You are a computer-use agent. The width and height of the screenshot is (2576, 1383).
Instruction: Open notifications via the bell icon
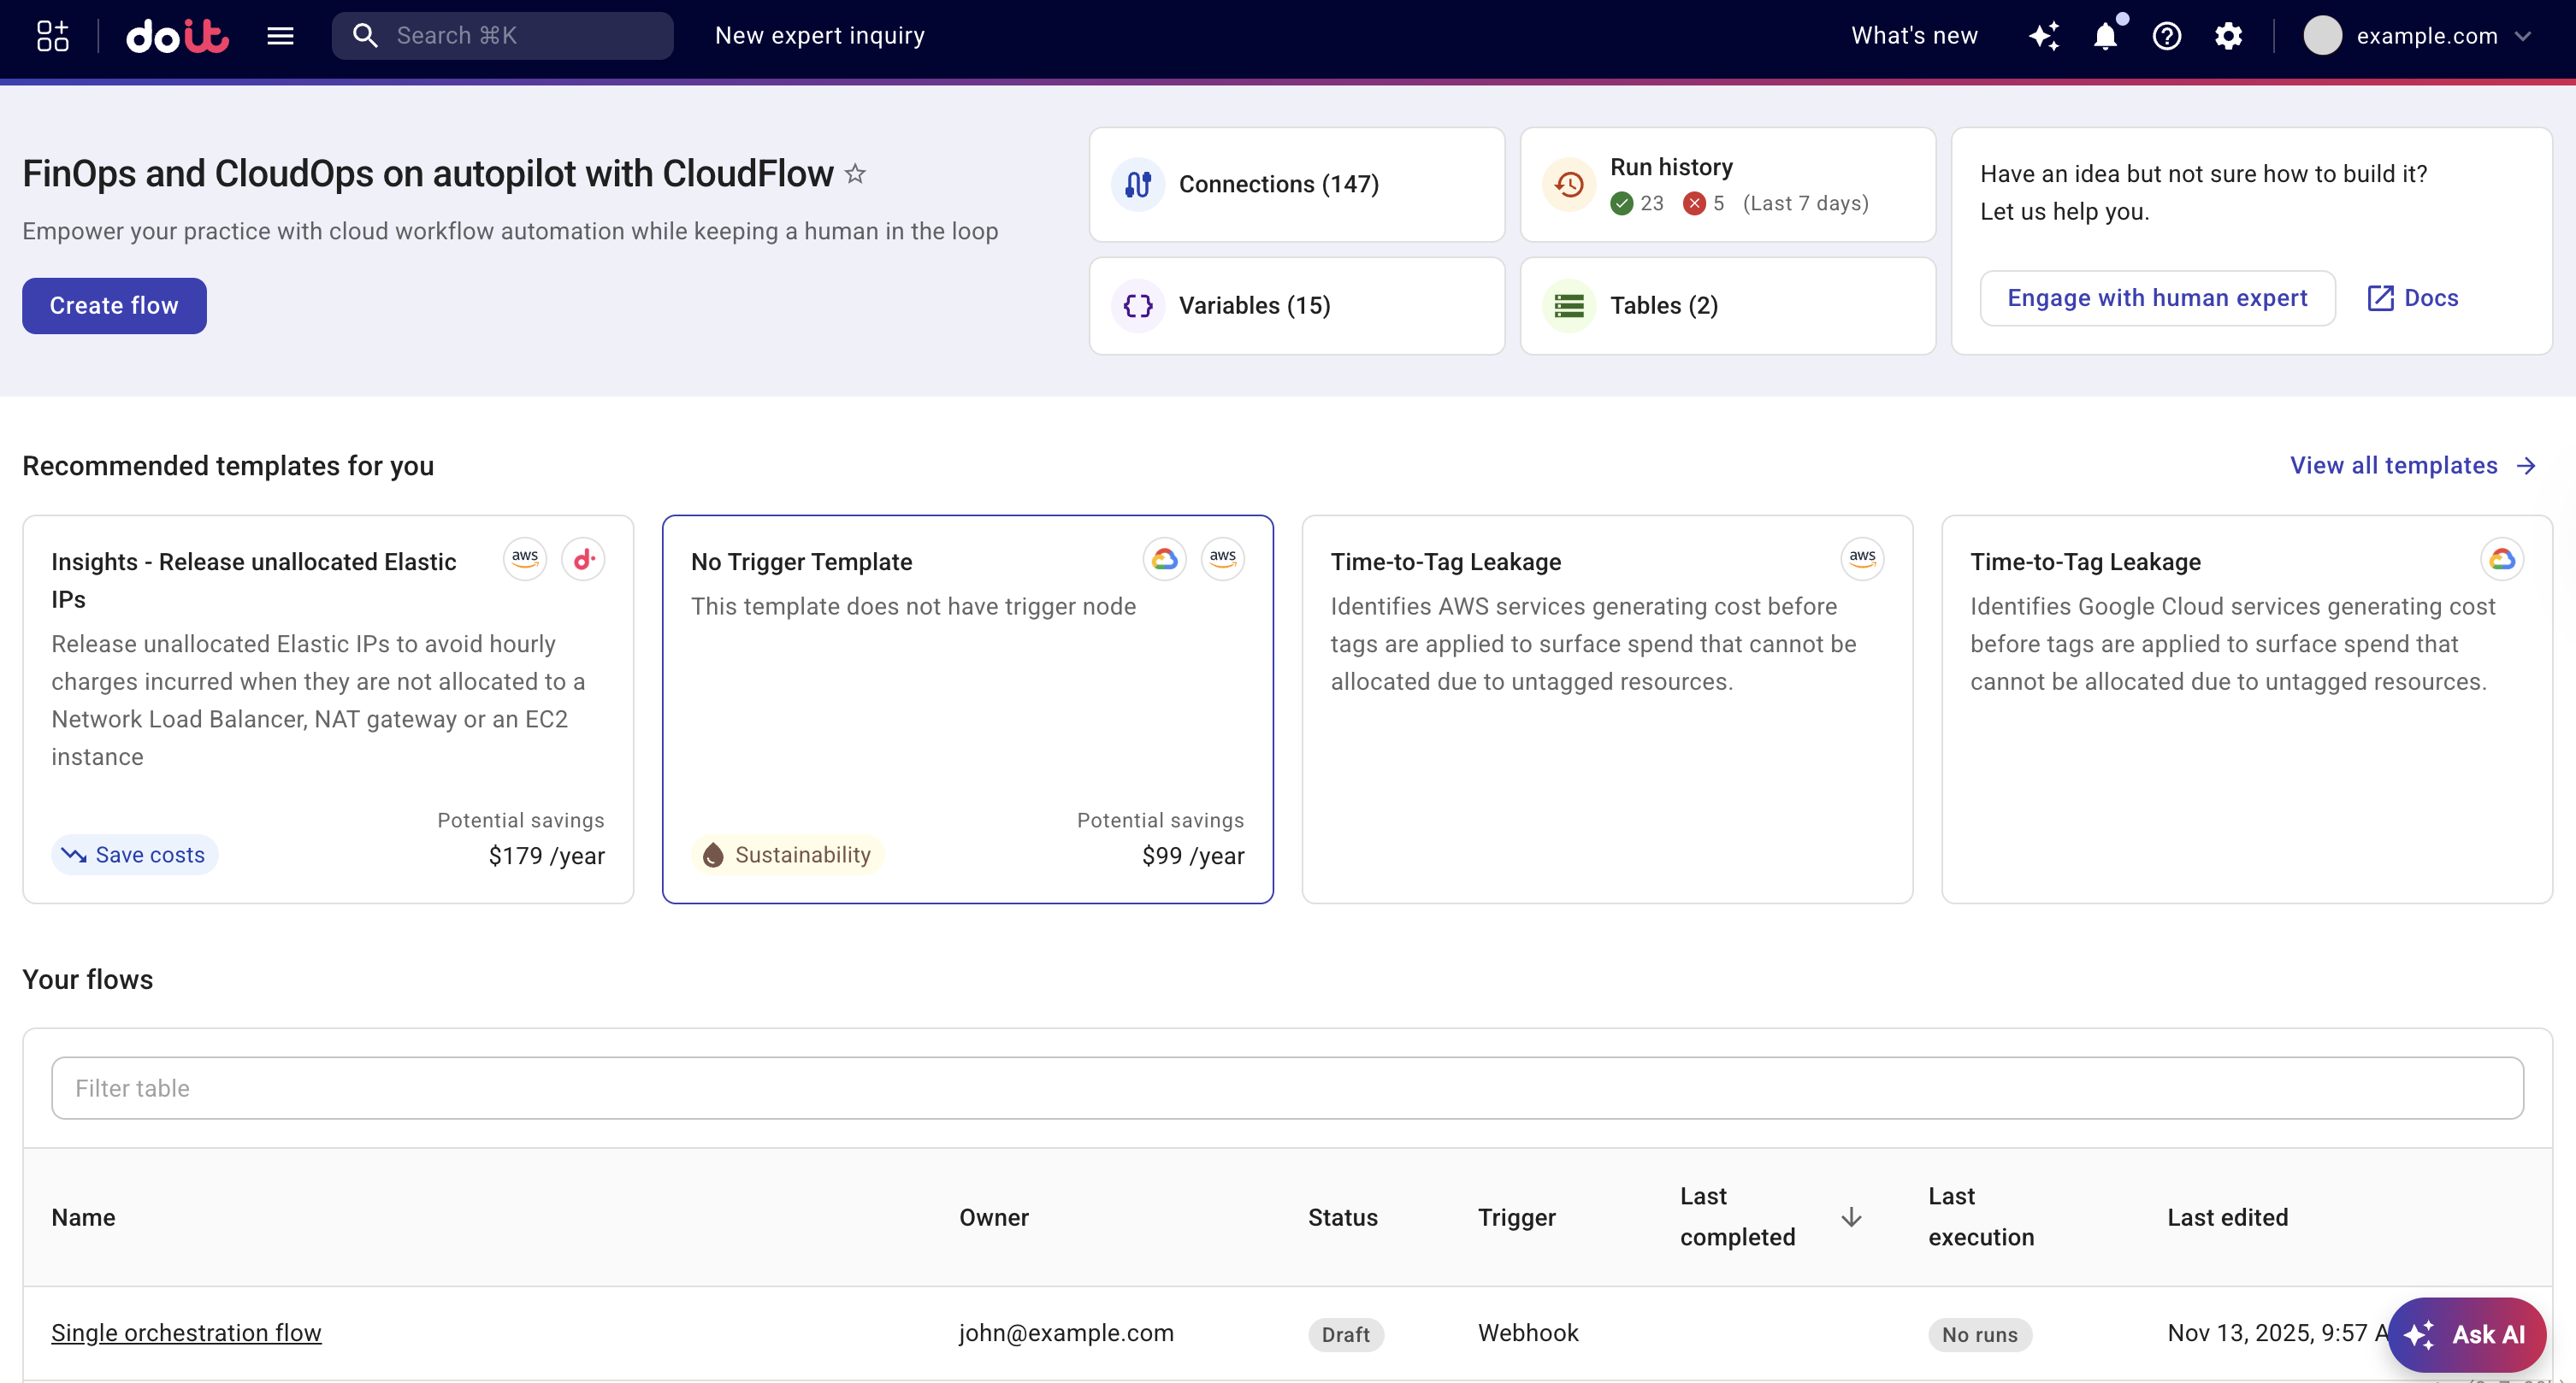pos(2105,35)
